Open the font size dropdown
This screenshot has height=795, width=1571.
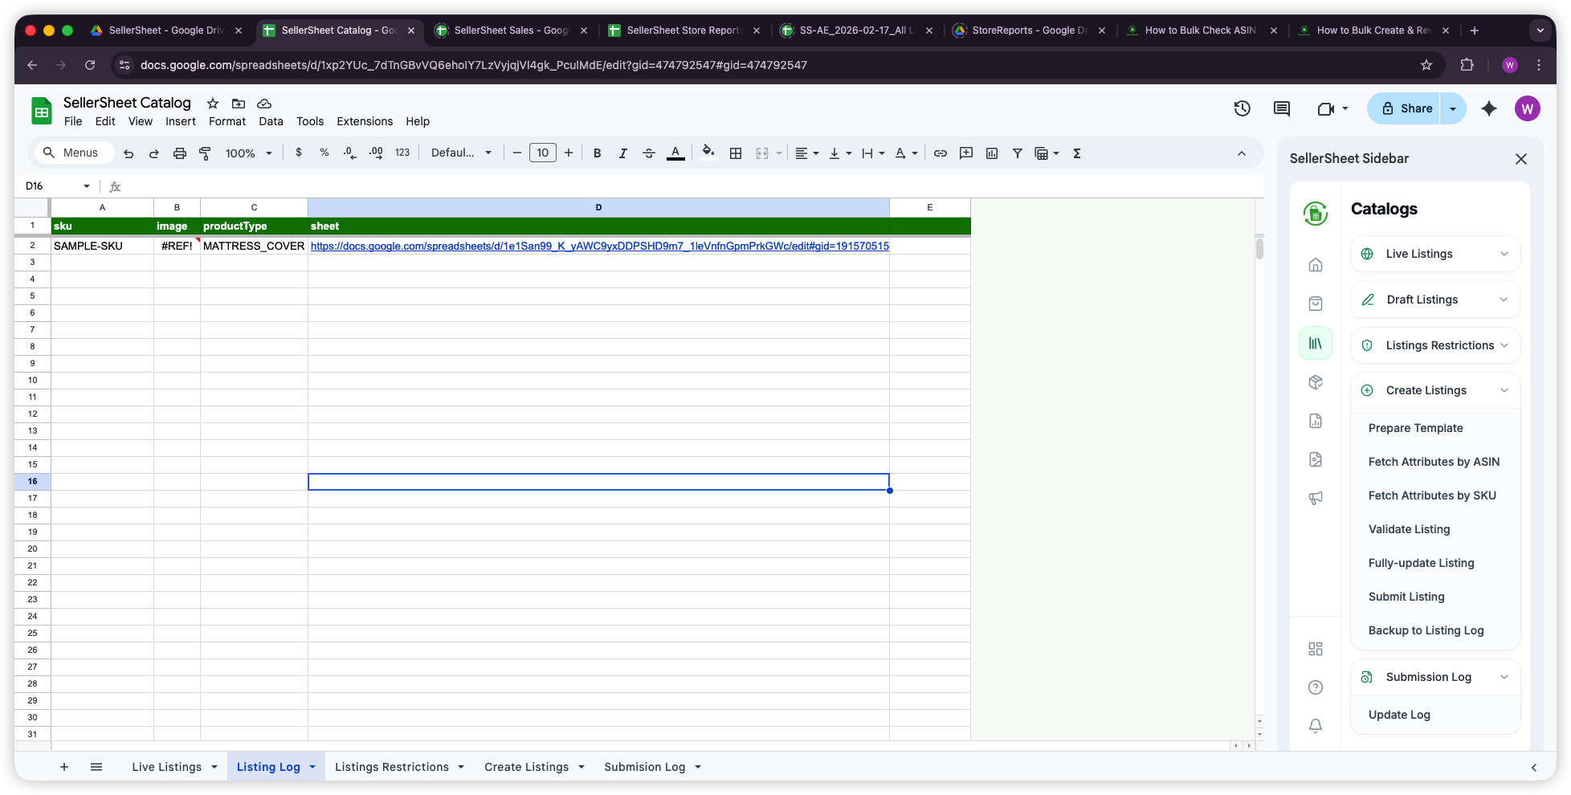point(542,153)
